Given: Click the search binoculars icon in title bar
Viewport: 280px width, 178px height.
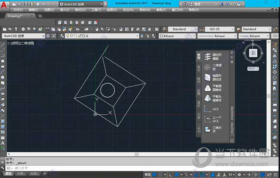Looking at the screenshot, I should [185, 4].
